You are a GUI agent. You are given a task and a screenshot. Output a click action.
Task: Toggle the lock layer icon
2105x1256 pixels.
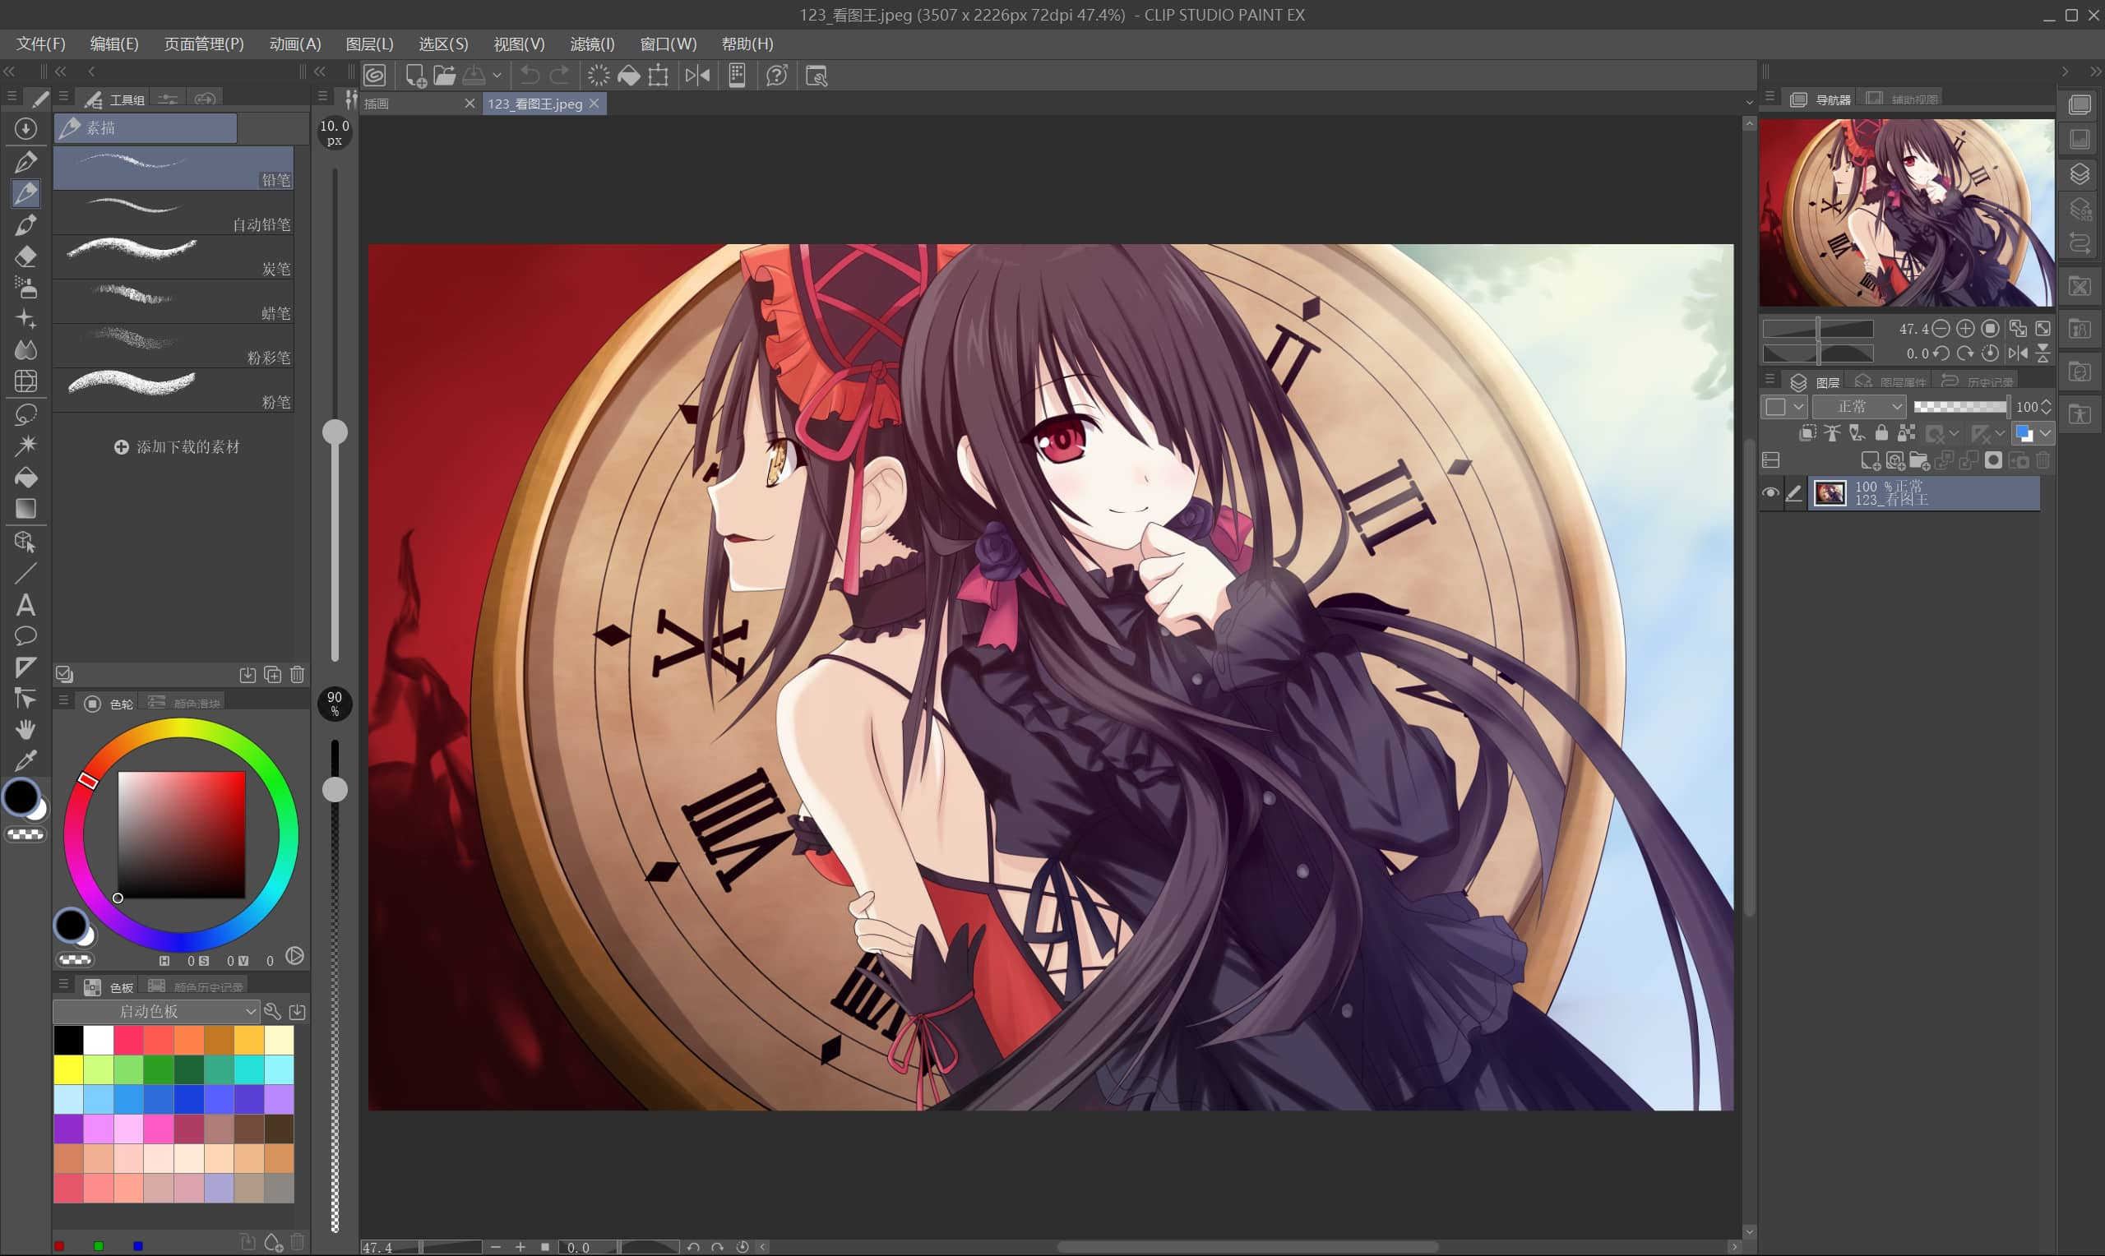tap(1881, 433)
